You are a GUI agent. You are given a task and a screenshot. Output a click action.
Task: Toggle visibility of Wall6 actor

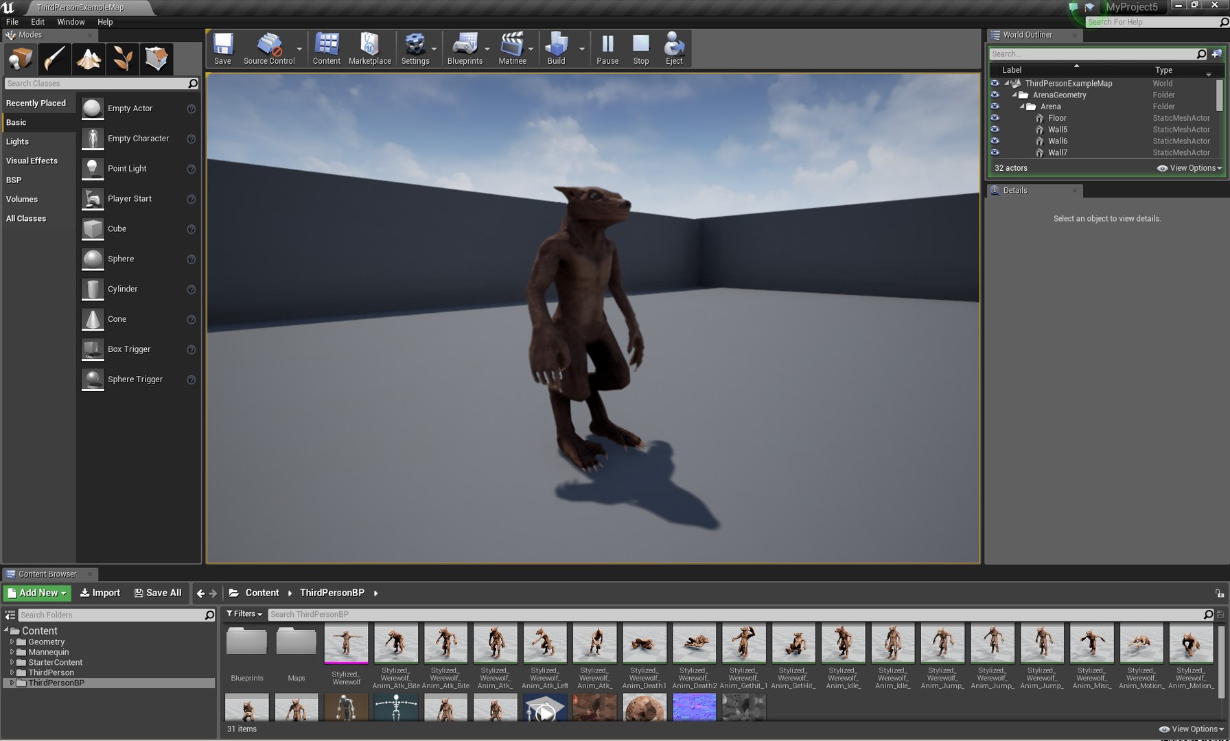click(x=995, y=141)
